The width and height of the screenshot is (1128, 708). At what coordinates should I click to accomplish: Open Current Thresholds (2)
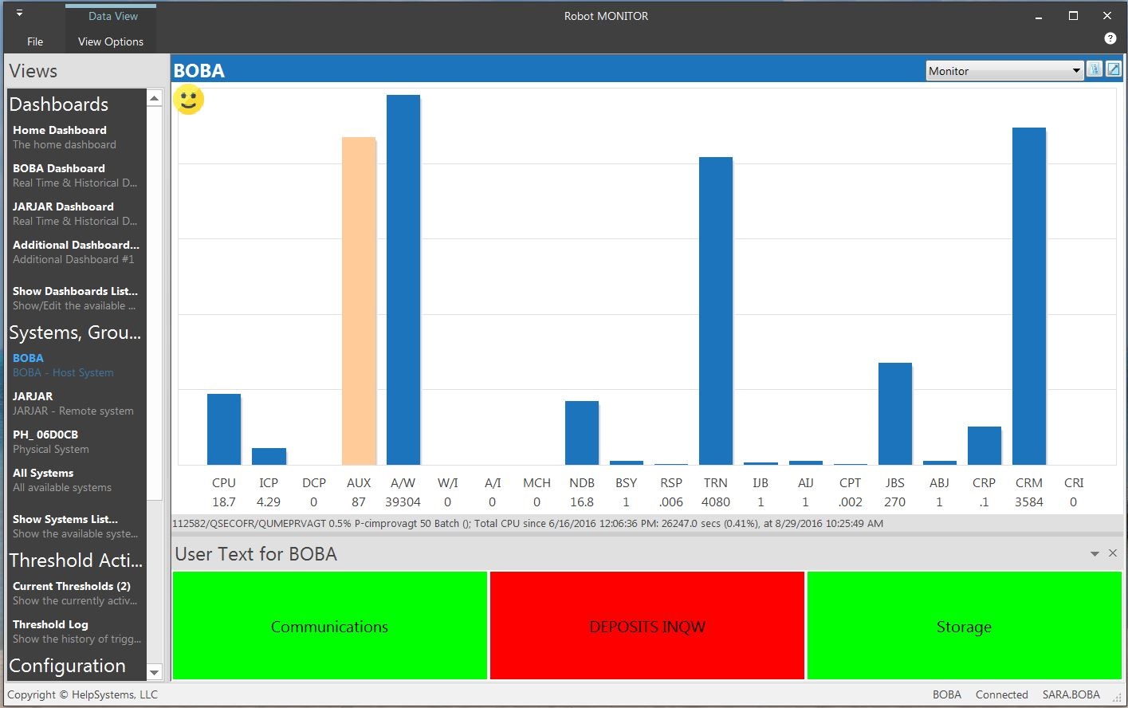[76, 593]
